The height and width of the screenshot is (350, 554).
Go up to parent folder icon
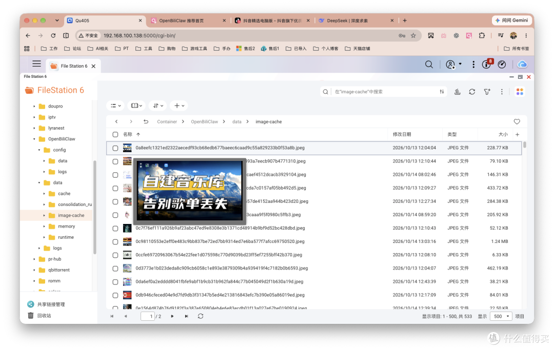tap(146, 122)
